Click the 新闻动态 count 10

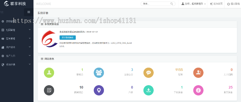(81, 88)
